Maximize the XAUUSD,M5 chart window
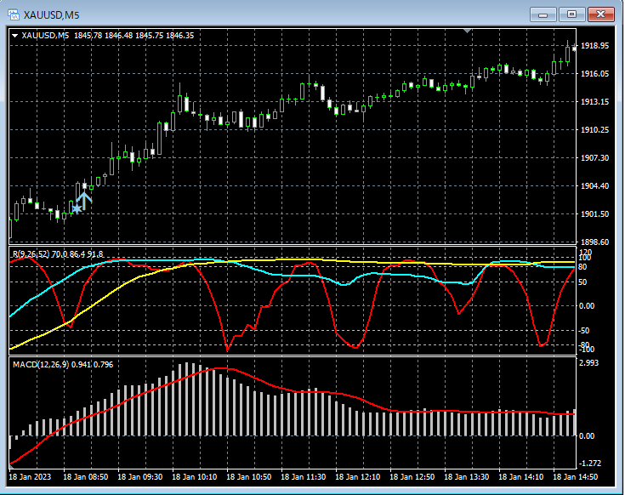 pyautogui.click(x=572, y=14)
